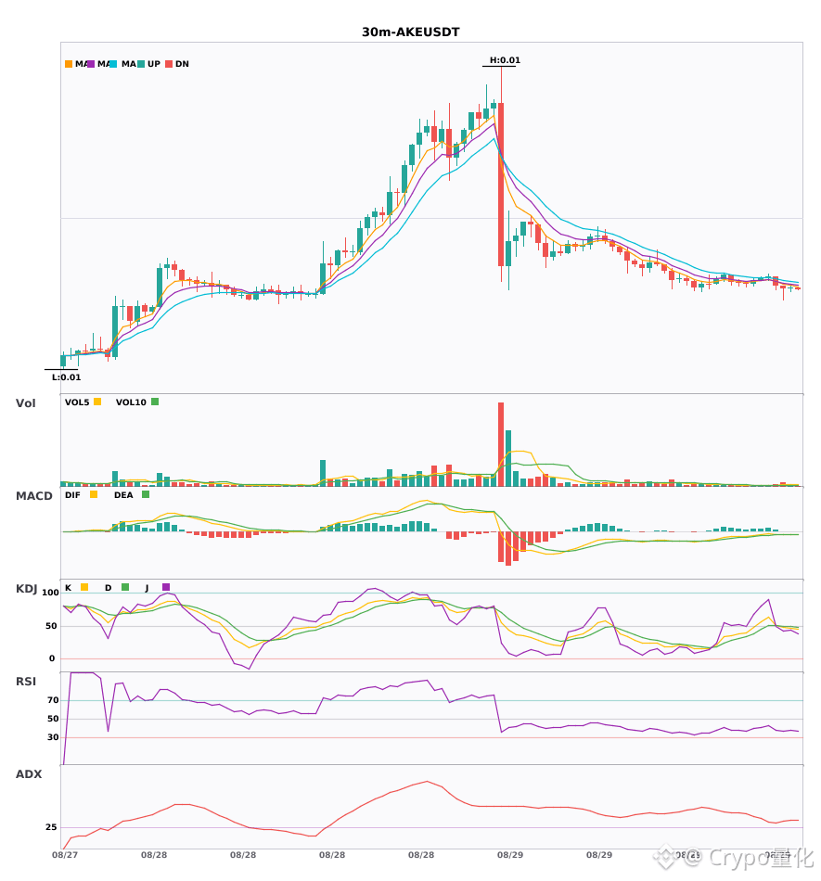Viewport: 821px width, 881px height.
Task: Click the 08/27 date label
Action: [x=65, y=855]
